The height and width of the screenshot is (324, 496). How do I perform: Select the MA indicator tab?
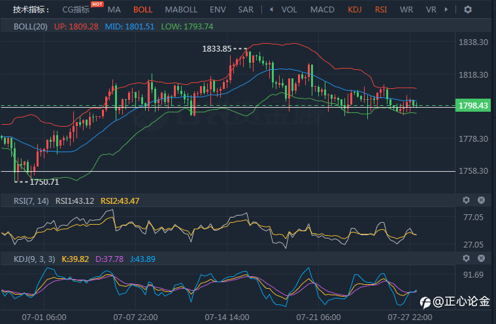(114, 10)
